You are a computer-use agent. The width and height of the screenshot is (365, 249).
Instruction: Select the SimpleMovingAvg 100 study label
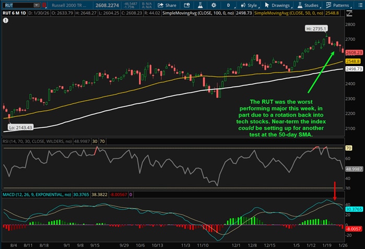tap(198, 13)
